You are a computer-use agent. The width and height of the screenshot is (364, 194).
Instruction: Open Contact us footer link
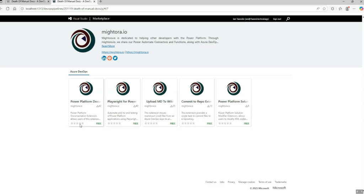tap(211, 182)
